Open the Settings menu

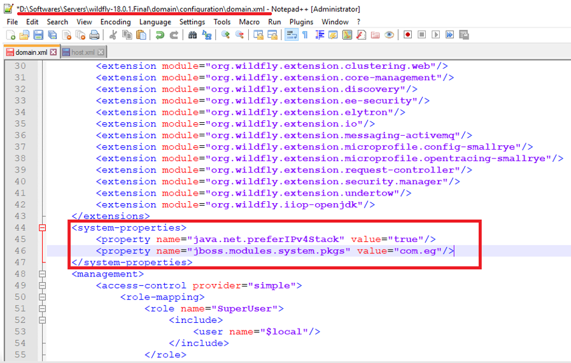click(192, 22)
